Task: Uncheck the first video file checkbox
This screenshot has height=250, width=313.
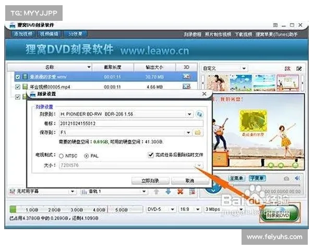Action: click(x=18, y=77)
